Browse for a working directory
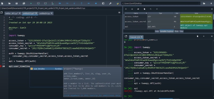Viewport: 214px width, 99px height. point(204,3)
